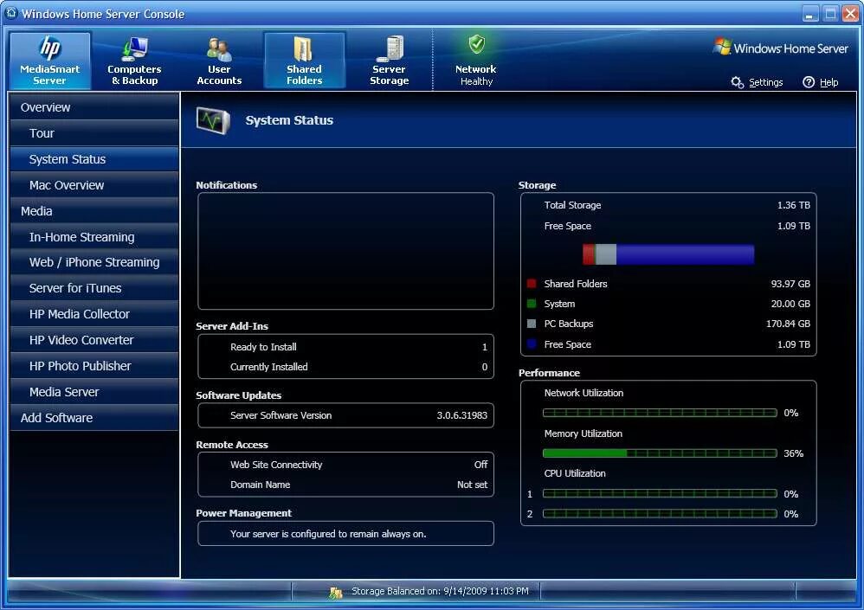The width and height of the screenshot is (864, 610).
Task: Open HP Photo Publisher page
Action: [x=94, y=365]
